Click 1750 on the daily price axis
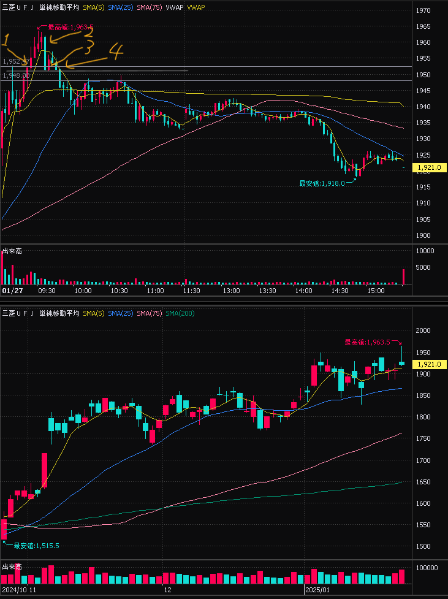This screenshot has width=448, height=599. (x=423, y=438)
